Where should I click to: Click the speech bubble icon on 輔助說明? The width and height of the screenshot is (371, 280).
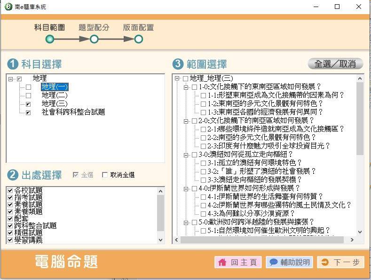(273, 262)
